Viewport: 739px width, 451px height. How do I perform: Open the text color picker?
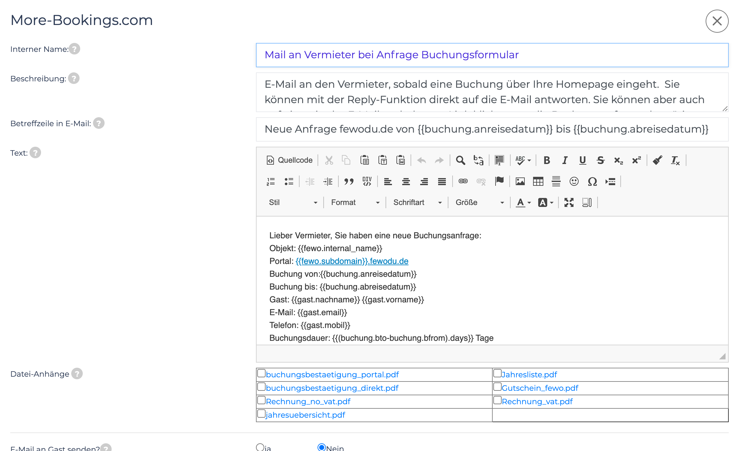(523, 202)
